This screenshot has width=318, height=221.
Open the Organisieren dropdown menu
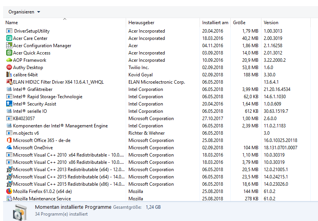24,12
